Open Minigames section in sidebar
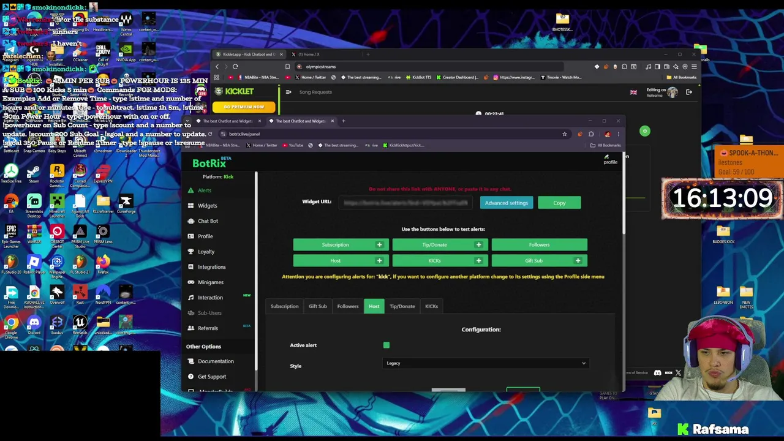 click(210, 282)
